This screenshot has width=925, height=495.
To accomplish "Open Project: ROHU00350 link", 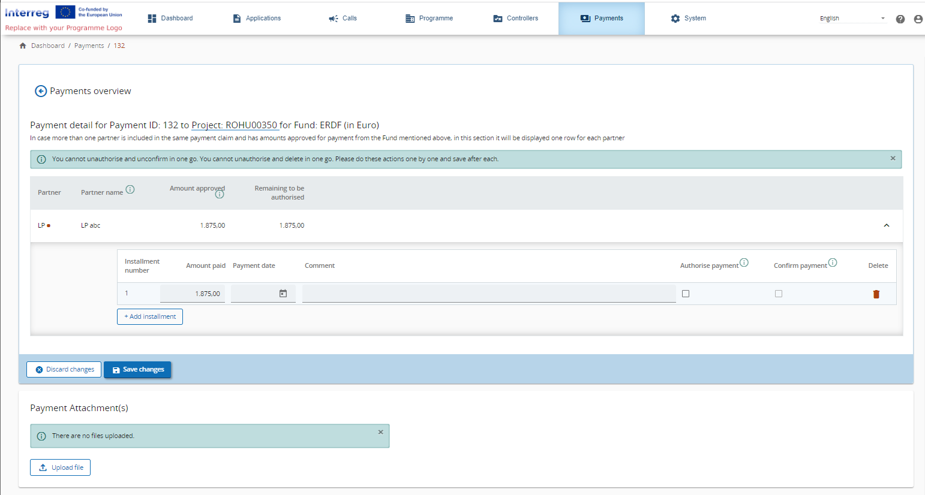I will (x=235, y=125).
